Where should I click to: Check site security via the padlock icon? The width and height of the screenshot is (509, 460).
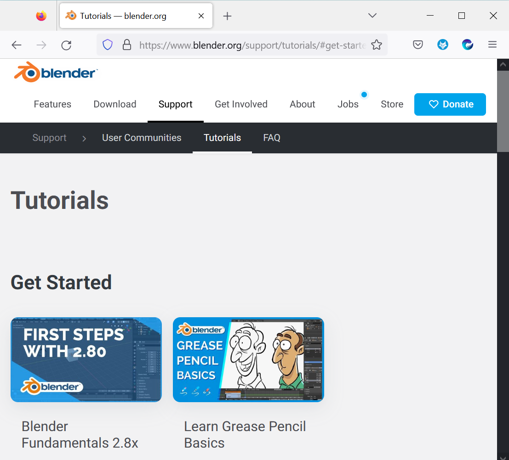126,45
